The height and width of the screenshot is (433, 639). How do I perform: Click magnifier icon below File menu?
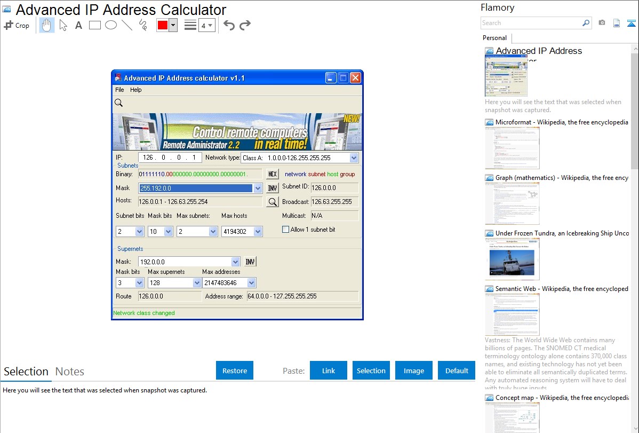pos(118,103)
